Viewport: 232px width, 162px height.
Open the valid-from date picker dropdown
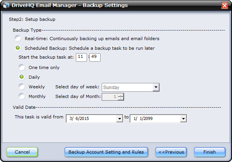click(119, 118)
